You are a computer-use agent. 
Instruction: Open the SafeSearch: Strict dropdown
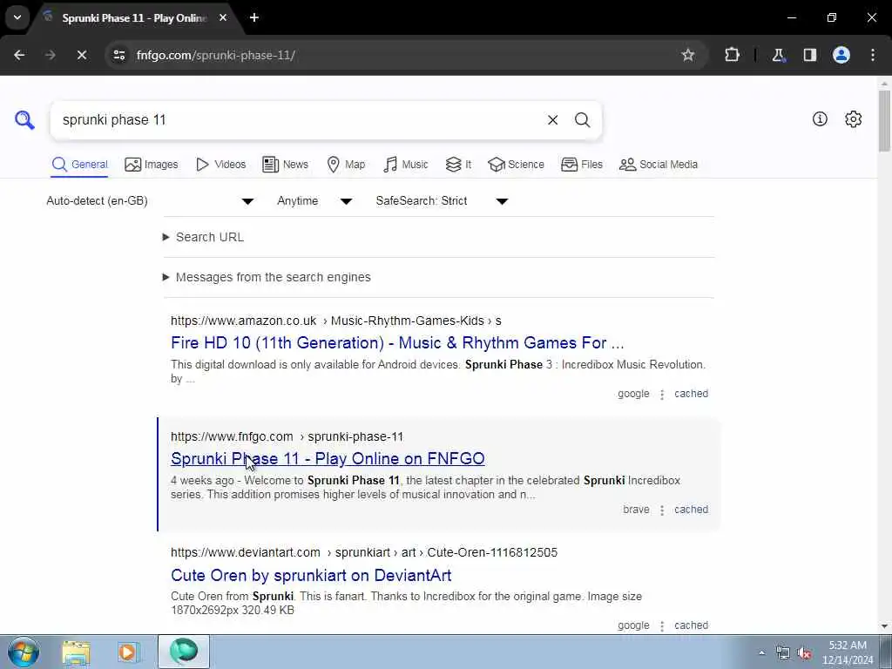(x=442, y=201)
